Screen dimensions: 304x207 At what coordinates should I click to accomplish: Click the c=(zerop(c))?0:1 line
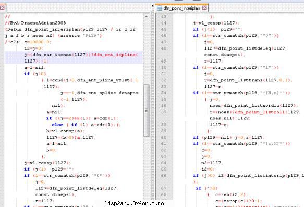(x=239, y=201)
